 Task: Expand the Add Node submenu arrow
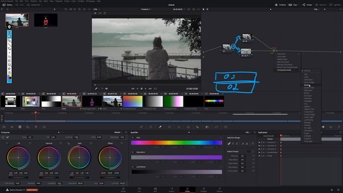point(299,54)
